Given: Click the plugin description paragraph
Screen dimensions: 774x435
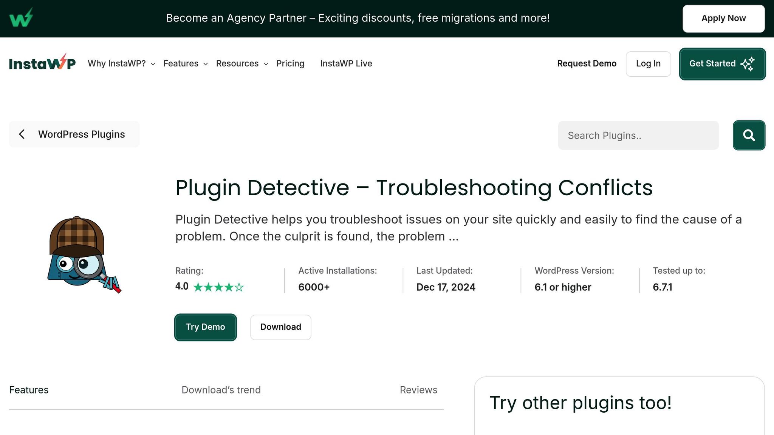Looking at the screenshot, I should coord(458,228).
